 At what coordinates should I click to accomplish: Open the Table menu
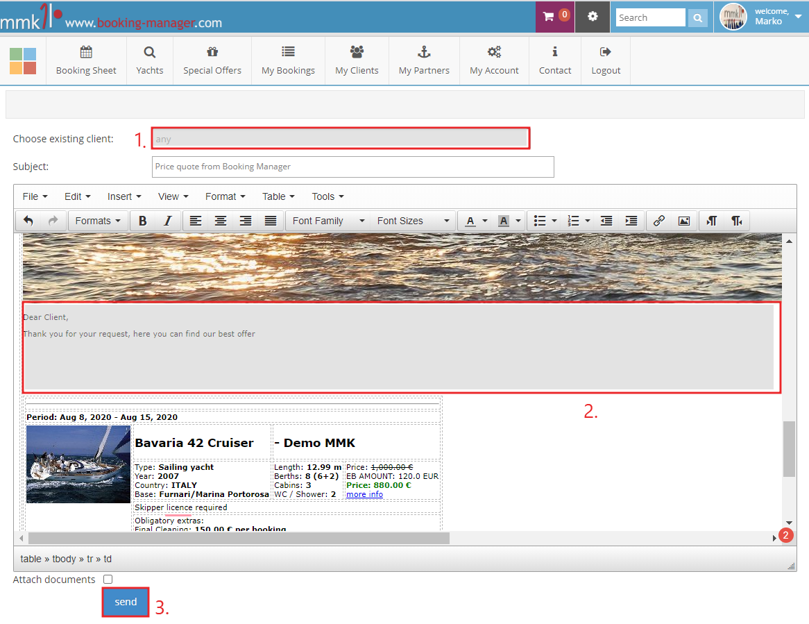coord(279,196)
